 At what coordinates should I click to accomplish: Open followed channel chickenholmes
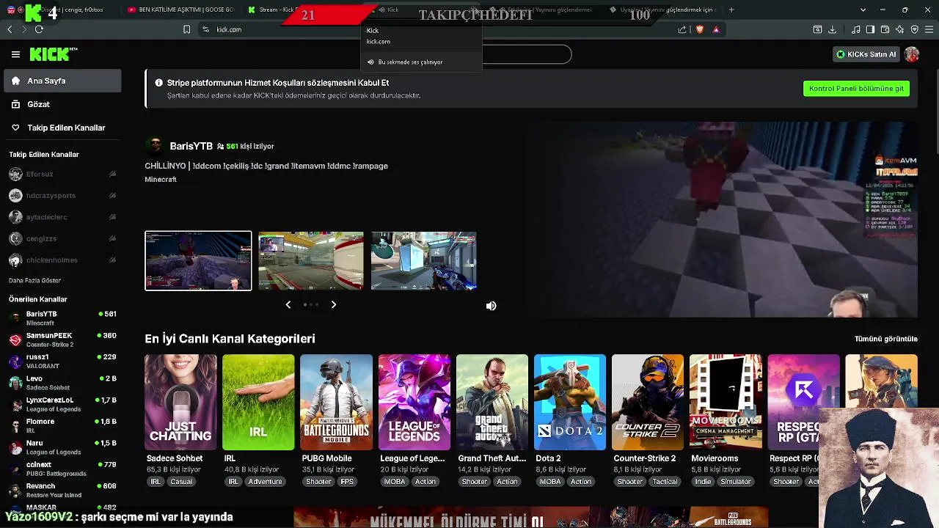pos(62,260)
